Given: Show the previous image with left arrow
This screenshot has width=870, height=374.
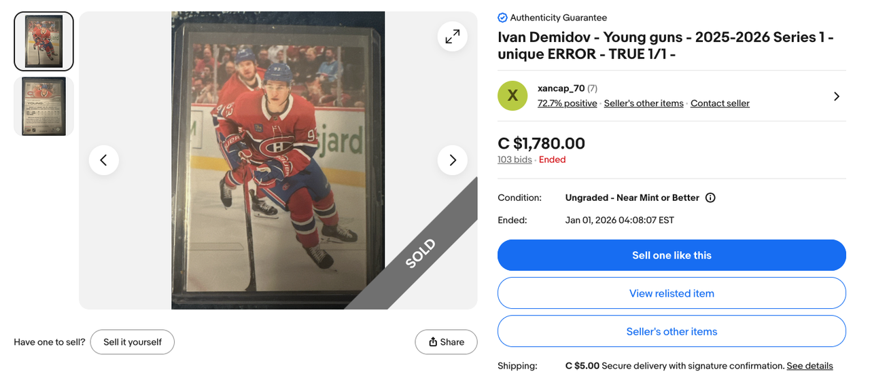Looking at the screenshot, I should coord(104,160).
